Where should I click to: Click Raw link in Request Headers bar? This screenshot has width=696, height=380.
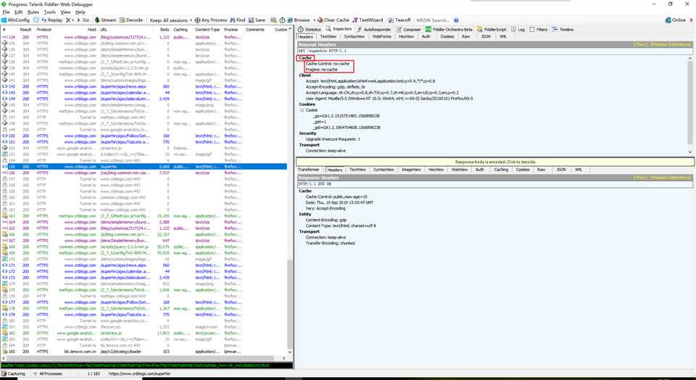coord(640,44)
